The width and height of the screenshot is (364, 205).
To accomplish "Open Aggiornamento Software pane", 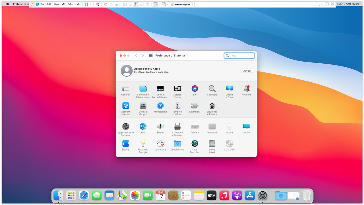I will [x=125, y=129].
